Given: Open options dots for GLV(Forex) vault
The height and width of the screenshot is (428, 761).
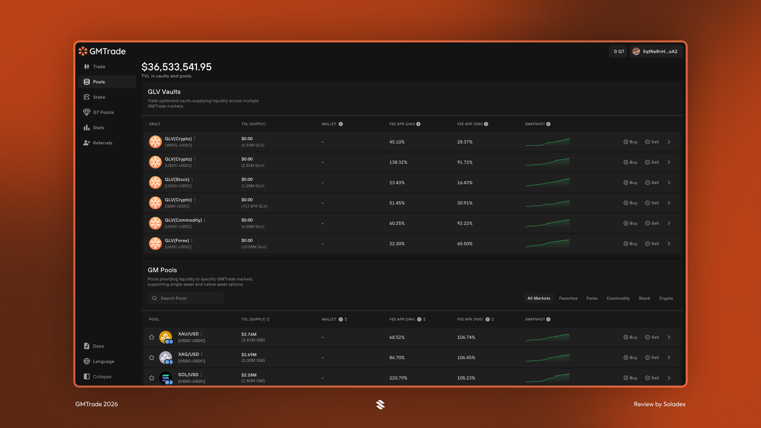Looking at the screenshot, I should pyautogui.click(x=192, y=241).
